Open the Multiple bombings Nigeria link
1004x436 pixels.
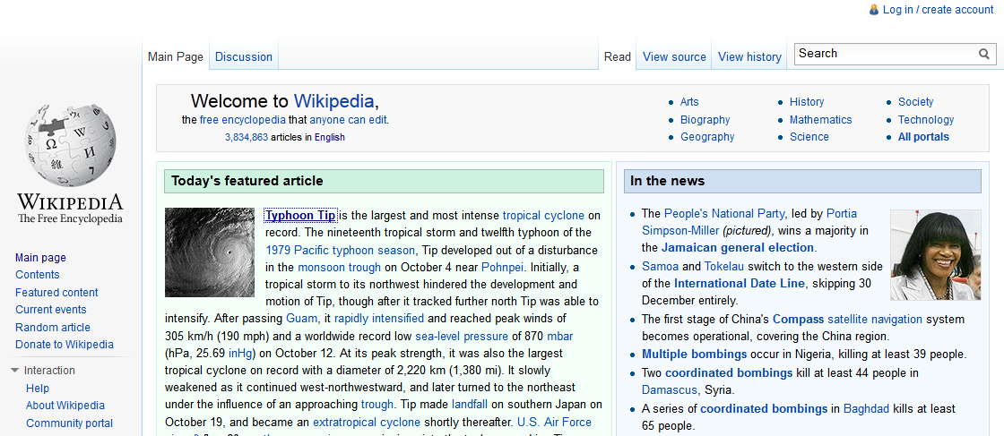694,355
